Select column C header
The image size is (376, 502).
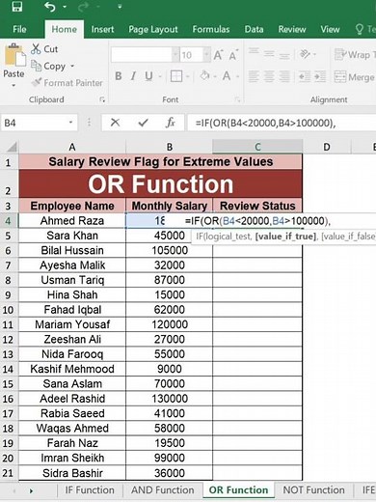tap(257, 147)
